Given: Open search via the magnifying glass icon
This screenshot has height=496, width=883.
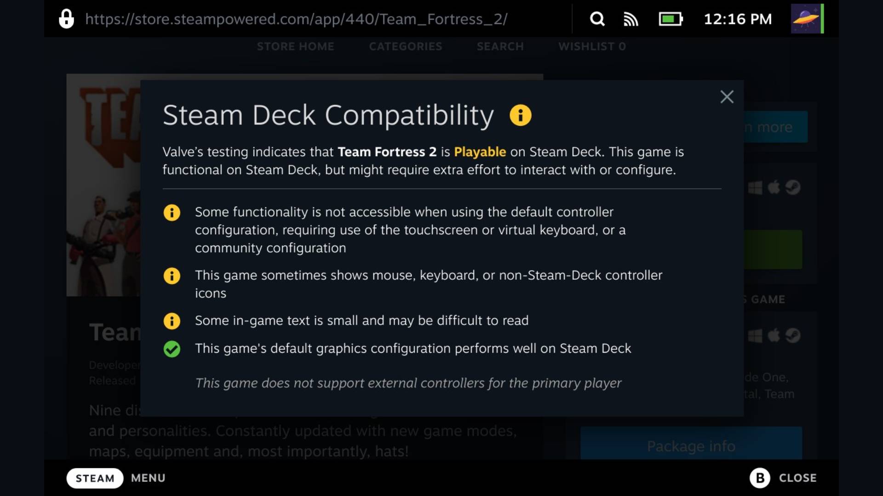Looking at the screenshot, I should [596, 19].
